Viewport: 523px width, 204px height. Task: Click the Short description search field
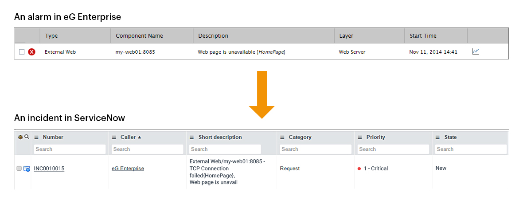[225, 149]
